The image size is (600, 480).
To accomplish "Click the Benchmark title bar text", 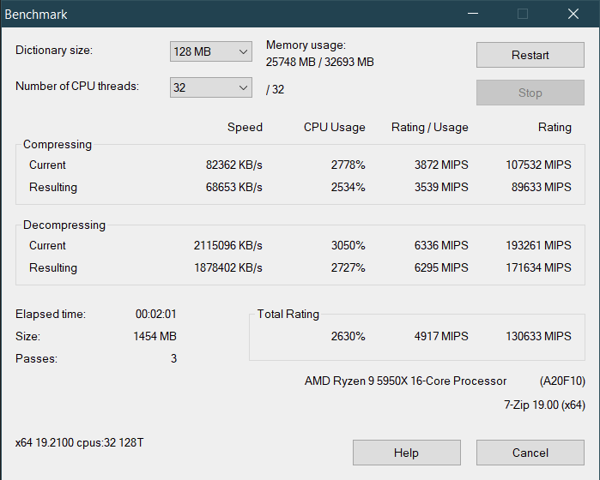I will (x=36, y=15).
